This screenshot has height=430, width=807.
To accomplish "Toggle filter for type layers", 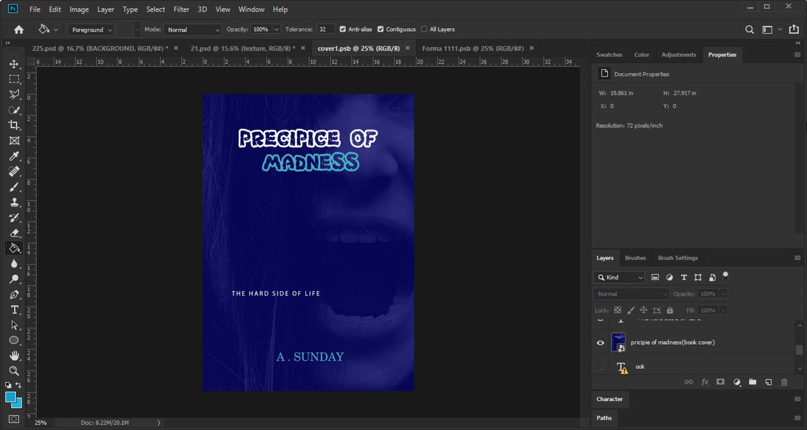I will [684, 277].
